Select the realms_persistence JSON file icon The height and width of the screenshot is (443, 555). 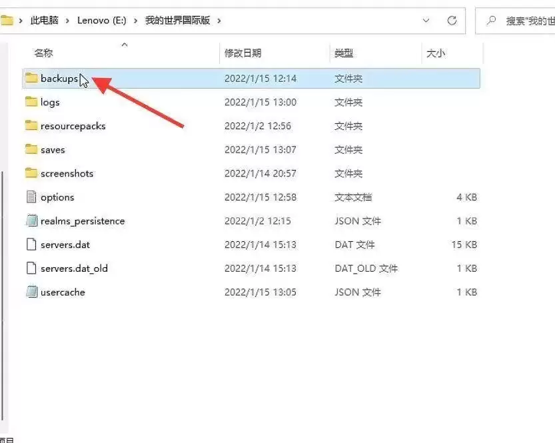pos(31,221)
